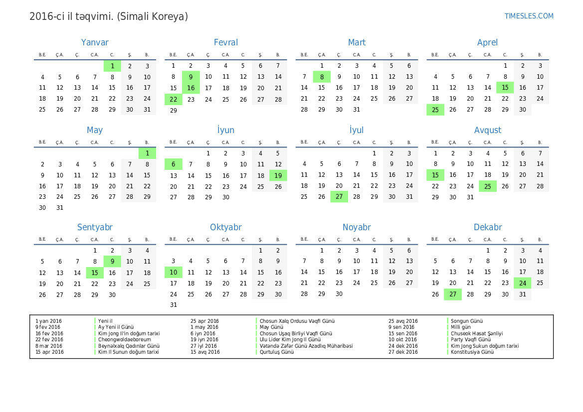Click Beynəlxalq Qadınlar Günü legend entry
Screen dimensions: 583x412
pyautogui.click(x=129, y=346)
